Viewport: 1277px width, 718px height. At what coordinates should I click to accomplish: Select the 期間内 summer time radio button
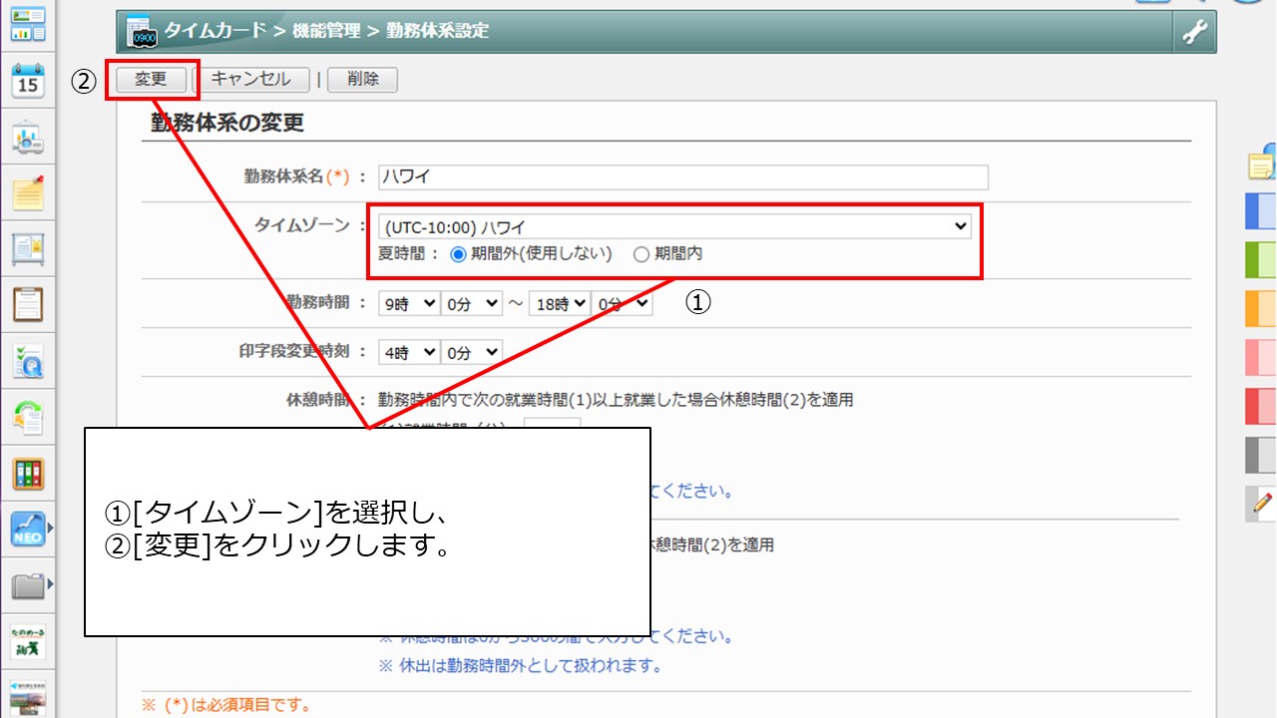coord(641,254)
